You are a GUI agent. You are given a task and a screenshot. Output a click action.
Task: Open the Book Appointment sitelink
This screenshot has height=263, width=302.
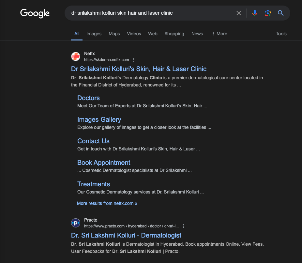click(104, 162)
